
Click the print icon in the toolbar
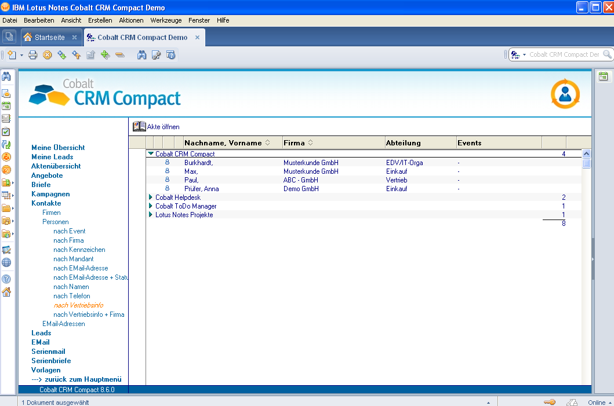pos(33,55)
